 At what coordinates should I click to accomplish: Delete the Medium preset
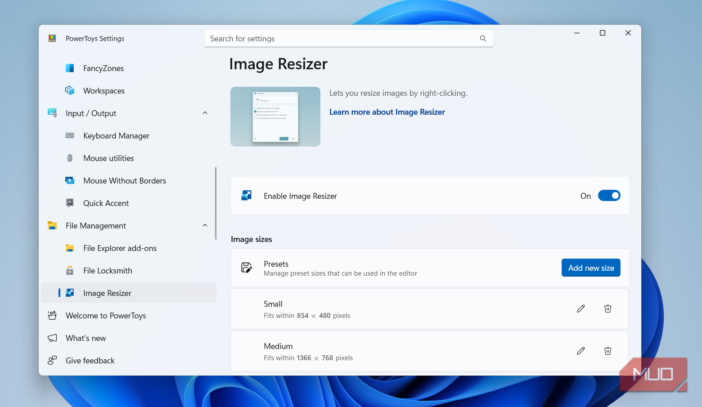pos(608,351)
